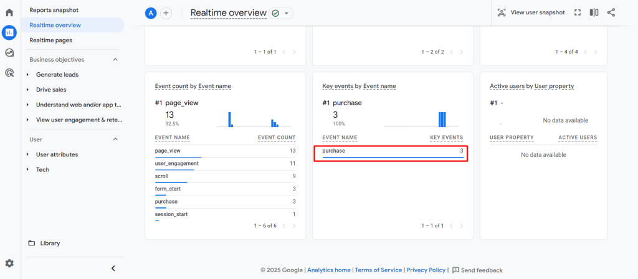
Task: Open 'Event count' metric selector
Action: click(x=171, y=86)
